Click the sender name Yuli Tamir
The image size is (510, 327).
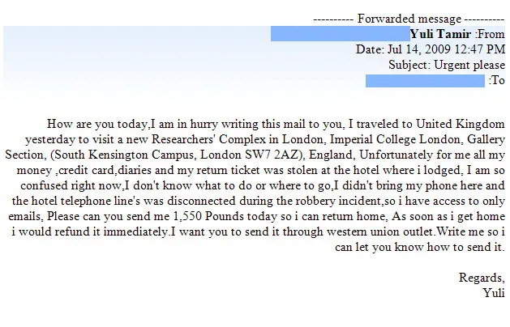[x=440, y=34]
